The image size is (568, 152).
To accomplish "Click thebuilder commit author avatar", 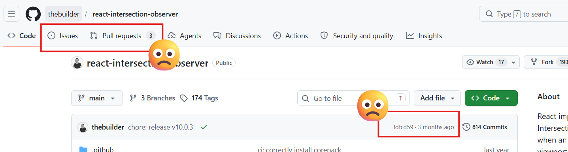I will pos(83,127).
